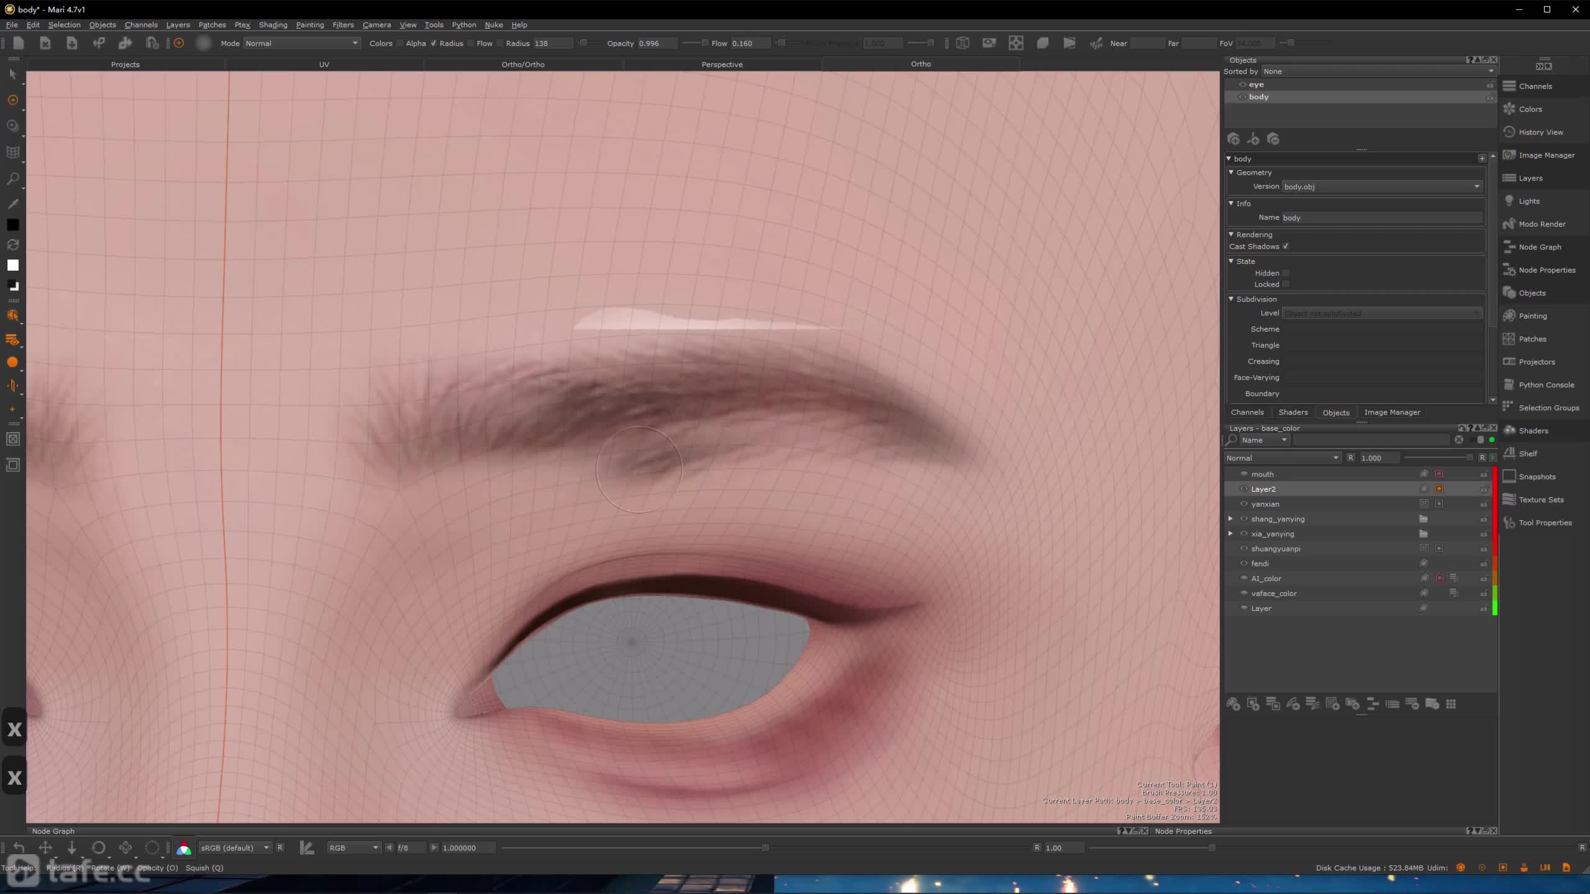This screenshot has height=894, width=1590.
Task: Select the Color Picker eyedropper tool
Action: coord(12,204)
